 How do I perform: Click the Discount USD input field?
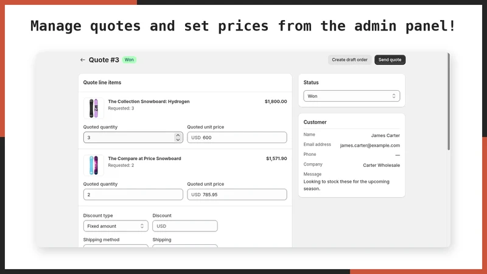click(x=185, y=226)
